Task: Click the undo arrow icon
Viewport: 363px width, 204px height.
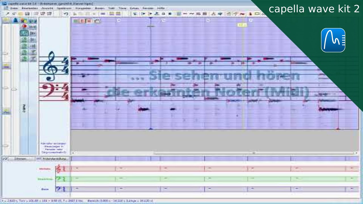Action: click(x=66, y=13)
